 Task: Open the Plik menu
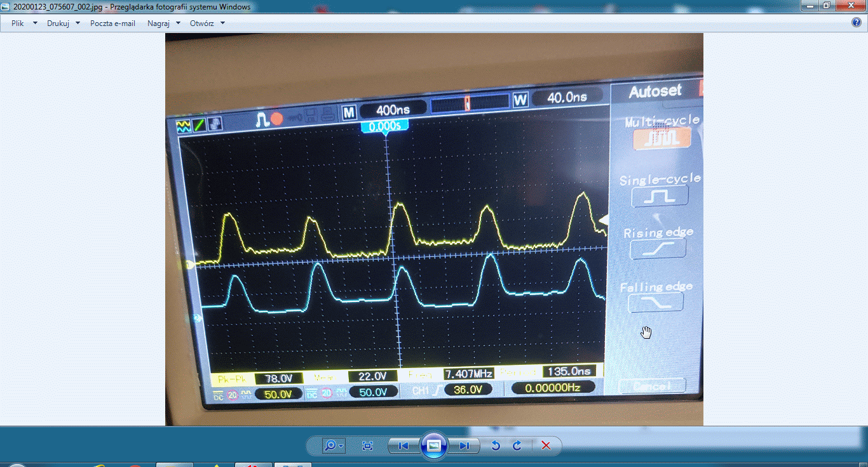18,23
